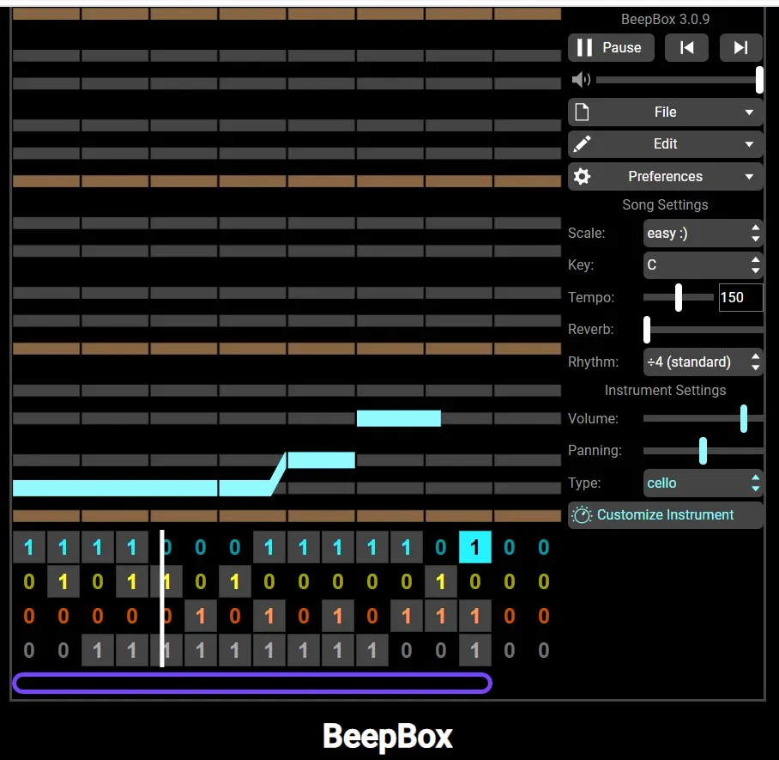Jump to the previous bar

click(x=686, y=48)
